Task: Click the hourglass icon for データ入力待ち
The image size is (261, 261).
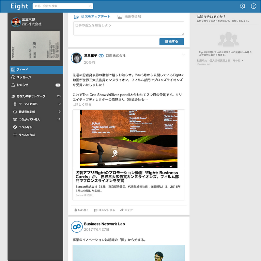Action: (15, 104)
